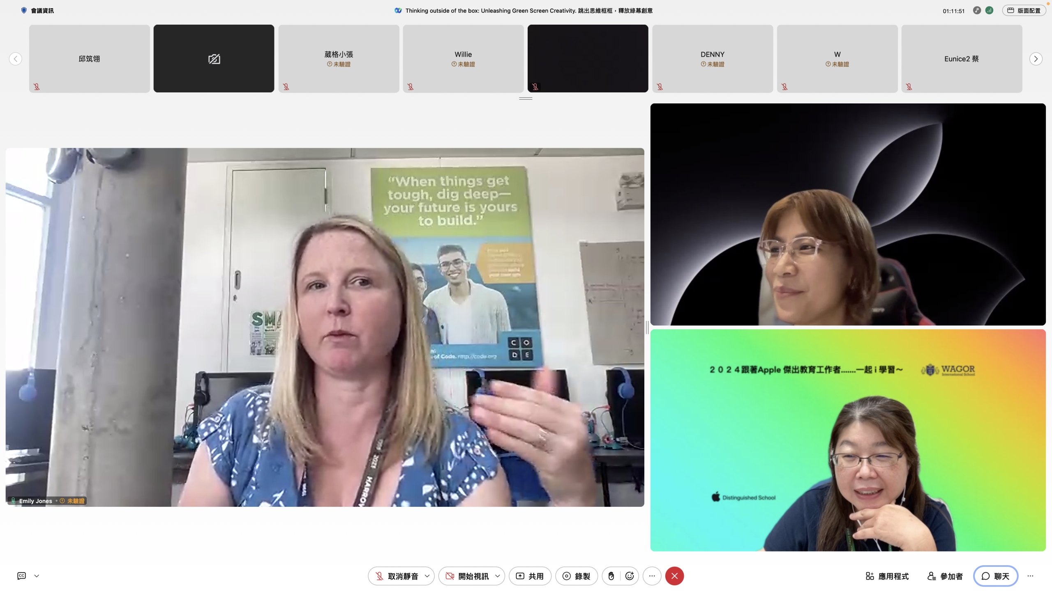Select the Eunice2 蔡 participant tile
The height and width of the screenshot is (591, 1052).
961,59
